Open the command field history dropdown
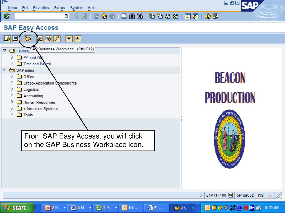The width and height of the screenshot is (285, 213). (x=66, y=16)
